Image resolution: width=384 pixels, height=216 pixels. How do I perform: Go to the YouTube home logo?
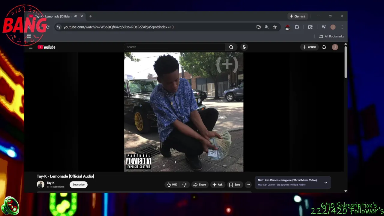46,47
